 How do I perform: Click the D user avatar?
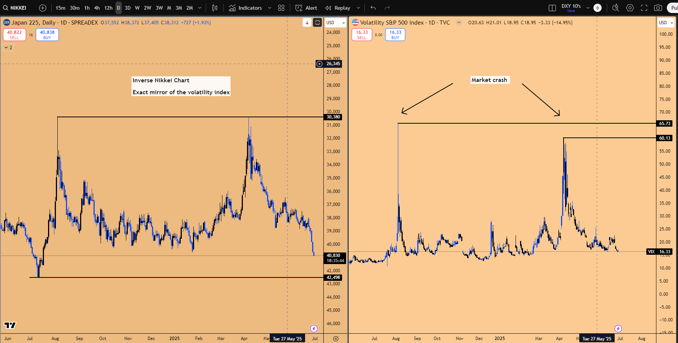click(x=598, y=8)
